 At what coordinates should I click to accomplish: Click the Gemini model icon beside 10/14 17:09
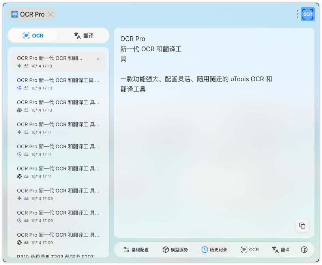19,198
